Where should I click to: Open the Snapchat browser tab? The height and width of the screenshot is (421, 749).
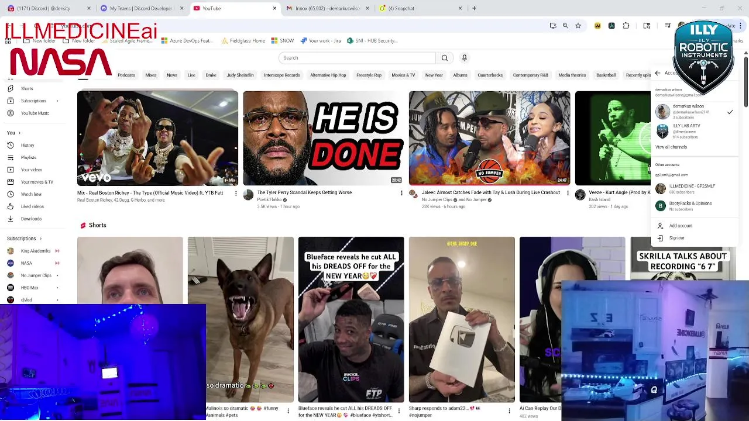click(420, 8)
